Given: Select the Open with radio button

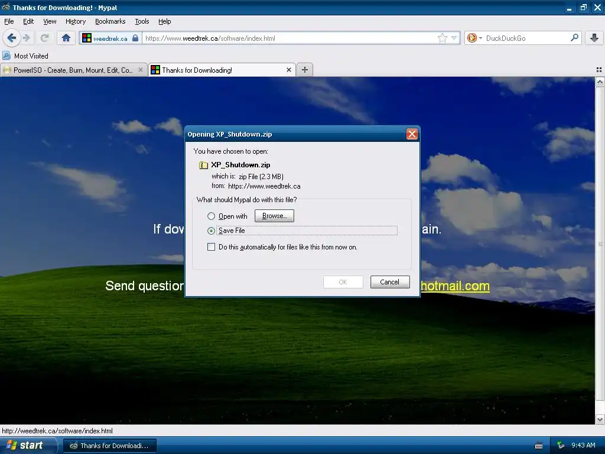Looking at the screenshot, I should (x=211, y=216).
